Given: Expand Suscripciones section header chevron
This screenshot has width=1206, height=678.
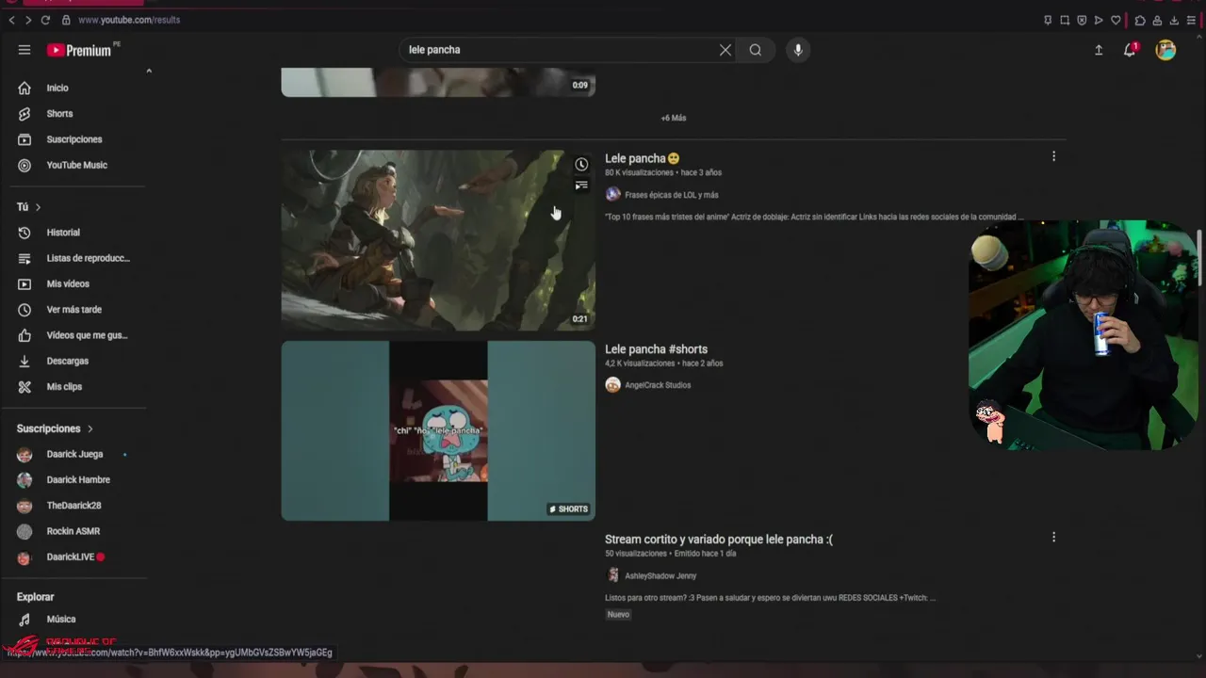Looking at the screenshot, I should click(x=90, y=428).
